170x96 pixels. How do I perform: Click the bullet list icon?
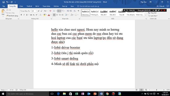54,11
